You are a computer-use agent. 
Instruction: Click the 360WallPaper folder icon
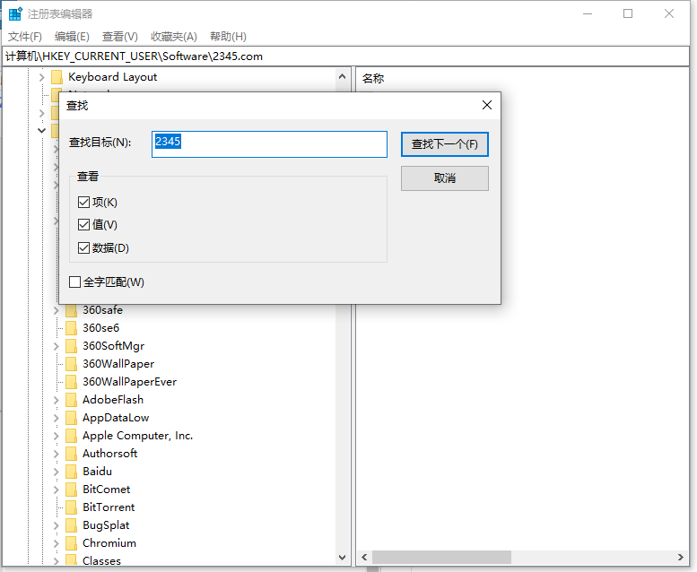(x=71, y=364)
